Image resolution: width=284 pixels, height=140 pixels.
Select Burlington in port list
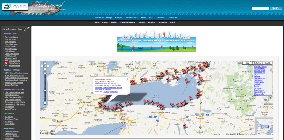pos(258,88)
